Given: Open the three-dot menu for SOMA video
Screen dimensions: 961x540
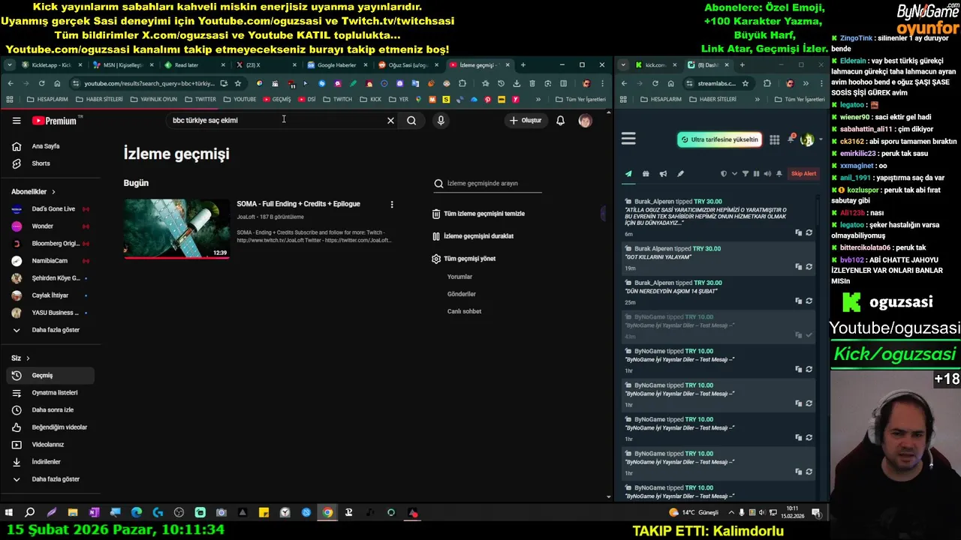Looking at the screenshot, I should 391,204.
